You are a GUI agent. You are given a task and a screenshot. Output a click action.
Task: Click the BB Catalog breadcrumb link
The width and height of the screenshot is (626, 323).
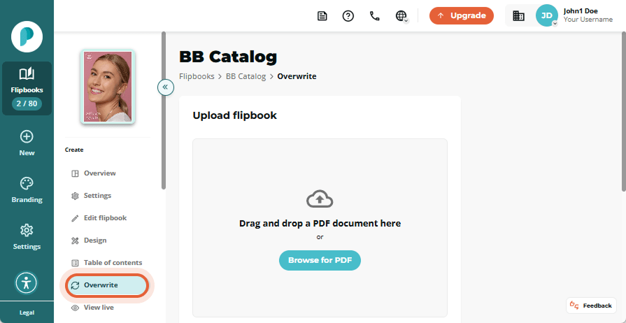246,76
